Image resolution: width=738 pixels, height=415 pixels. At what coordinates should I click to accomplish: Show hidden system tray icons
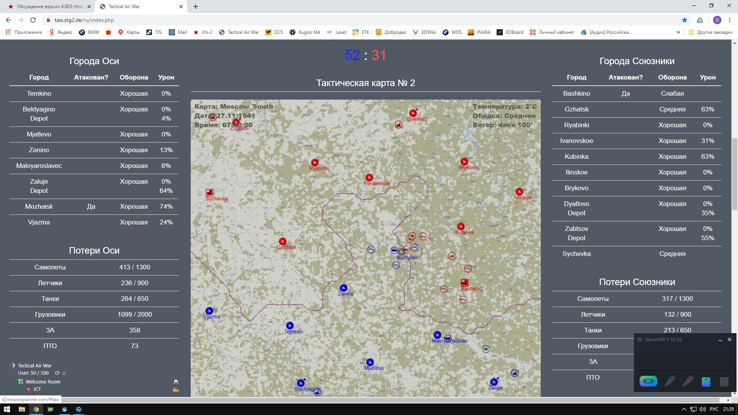(684, 409)
